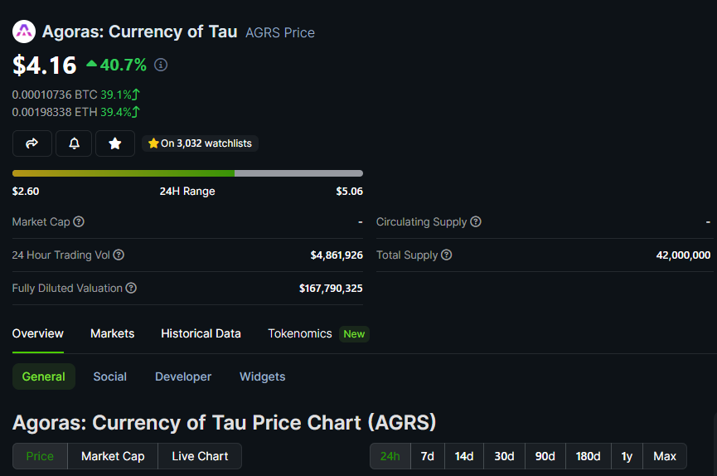Screen dimensions: 717x476
Task: Click the $4,861,926 trading volume value
Action: pyautogui.click(x=337, y=255)
